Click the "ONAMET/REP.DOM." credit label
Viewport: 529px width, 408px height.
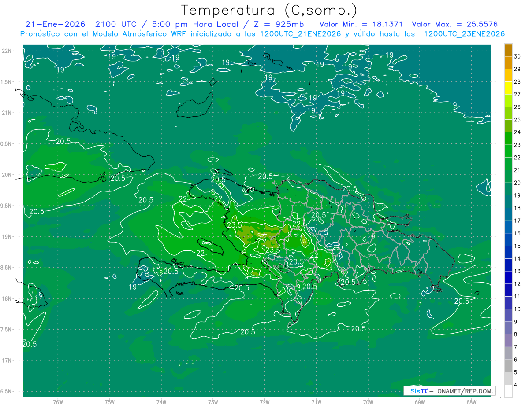tap(465, 391)
